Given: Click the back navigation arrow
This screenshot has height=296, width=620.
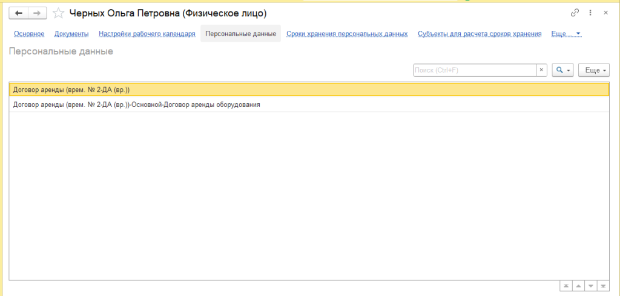Looking at the screenshot, I should (x=19, y=13).
